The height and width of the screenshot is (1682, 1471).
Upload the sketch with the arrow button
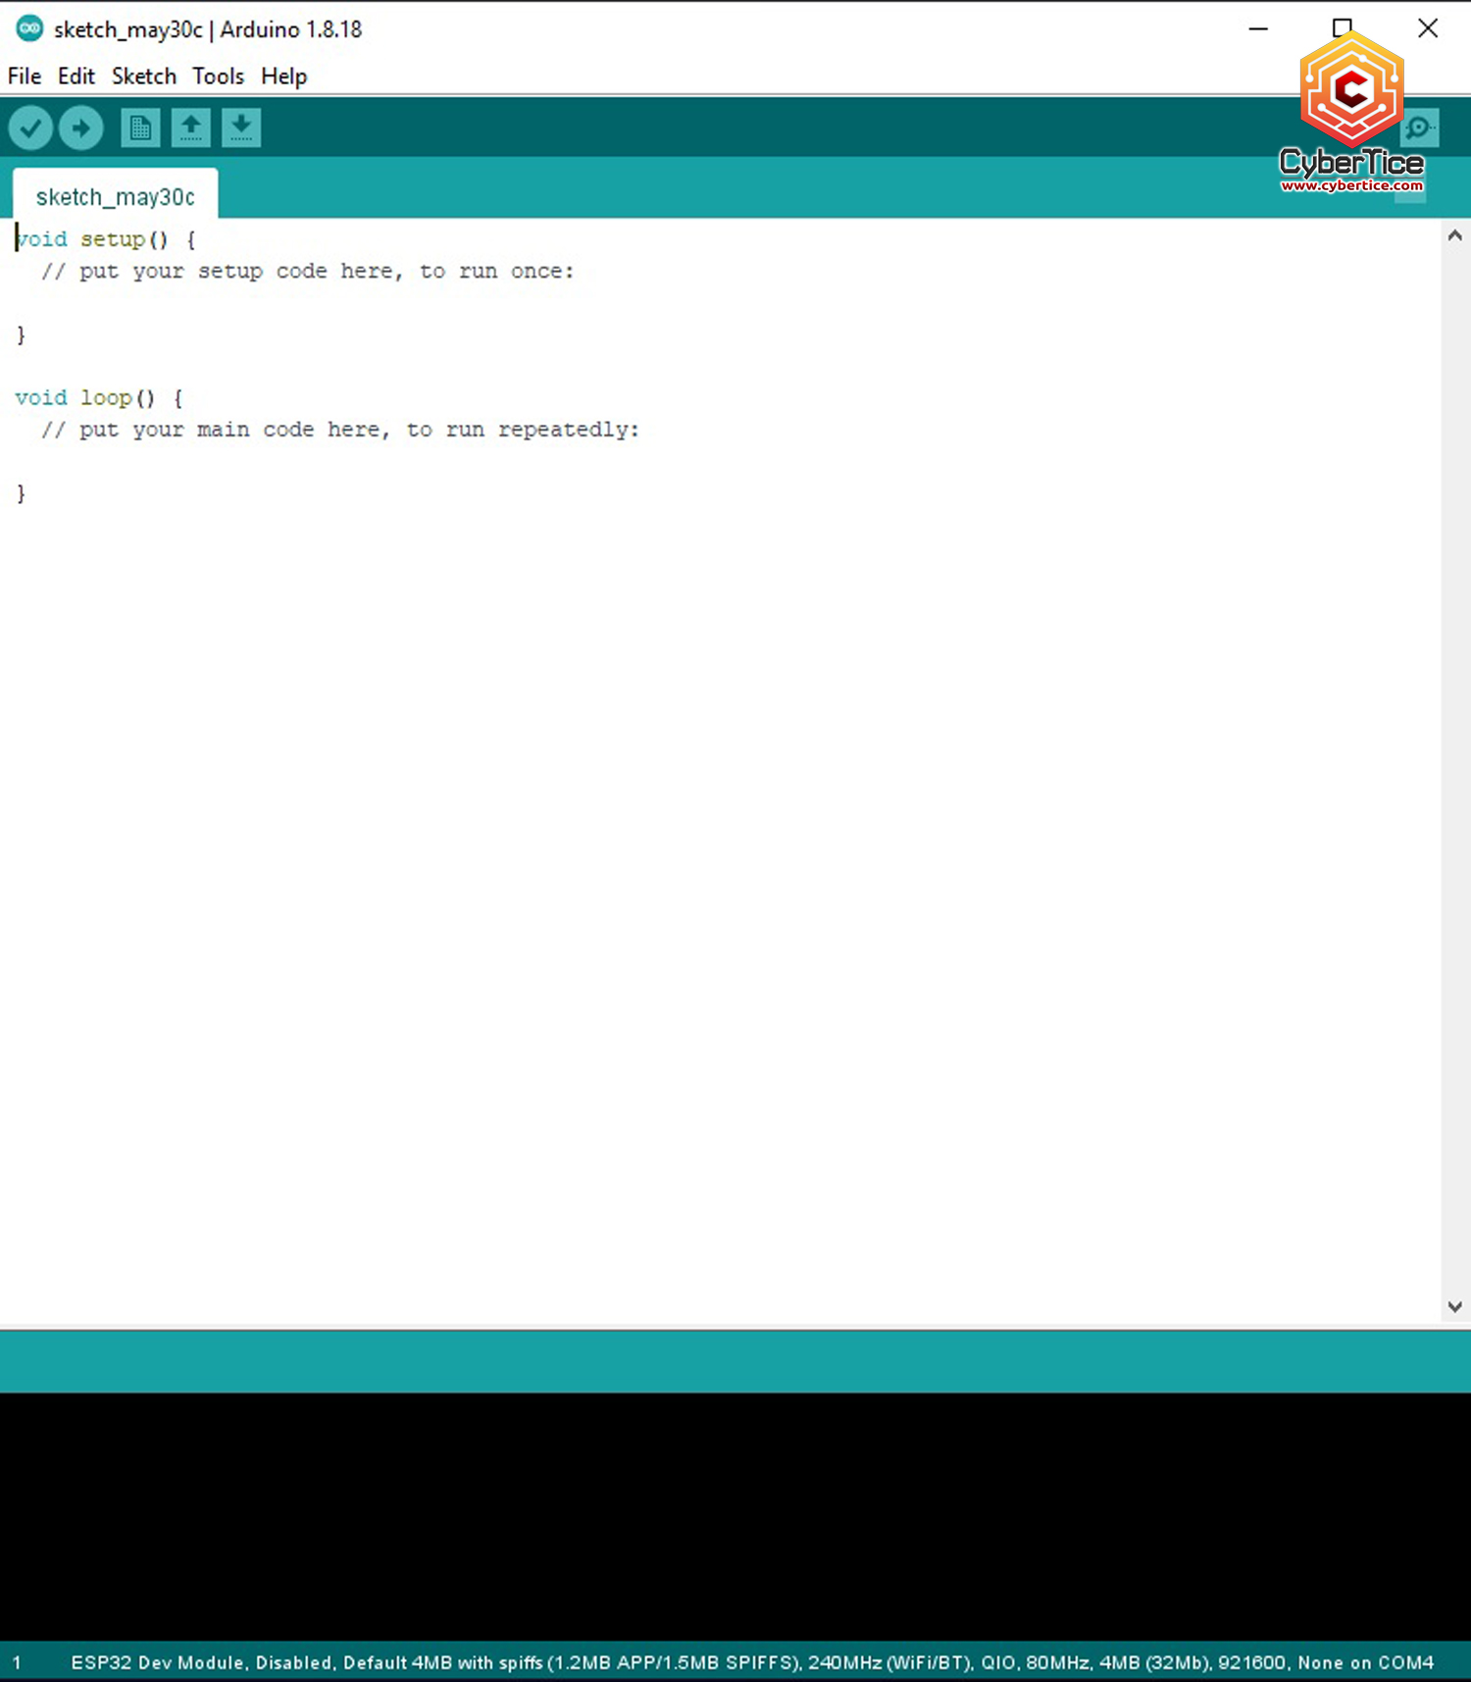tap(81, 128)
